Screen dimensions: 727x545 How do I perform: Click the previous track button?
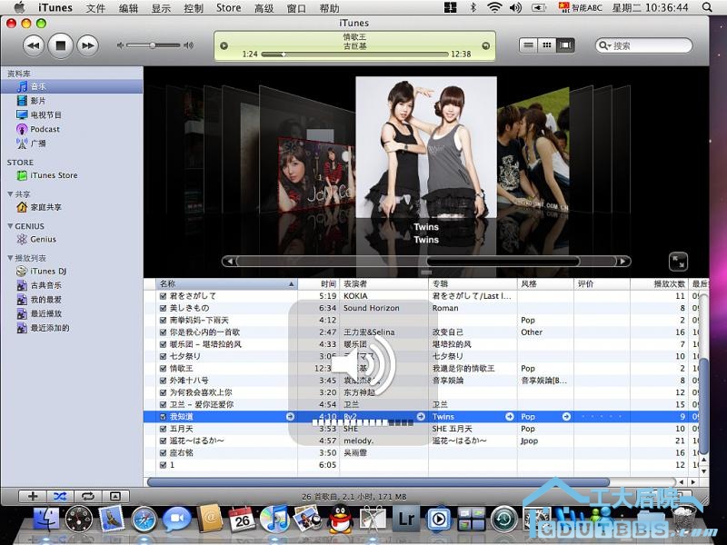coord(33,45)
